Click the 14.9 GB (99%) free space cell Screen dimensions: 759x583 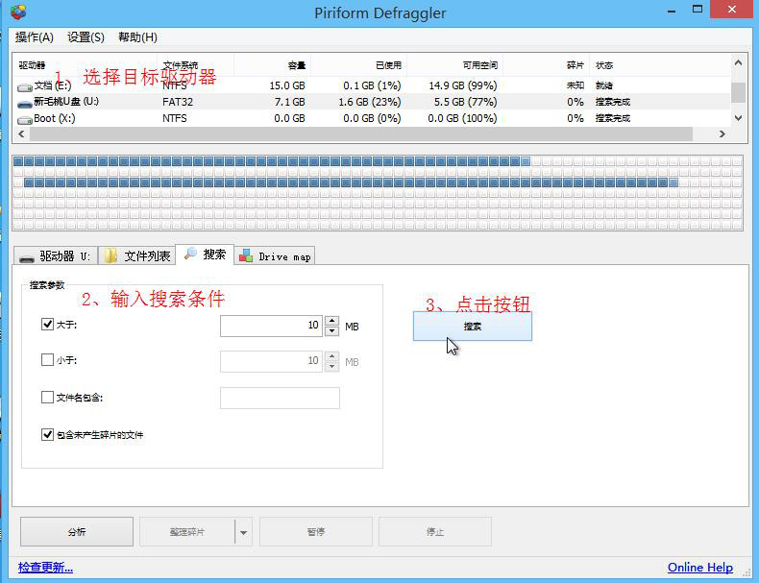pos(463,85)
